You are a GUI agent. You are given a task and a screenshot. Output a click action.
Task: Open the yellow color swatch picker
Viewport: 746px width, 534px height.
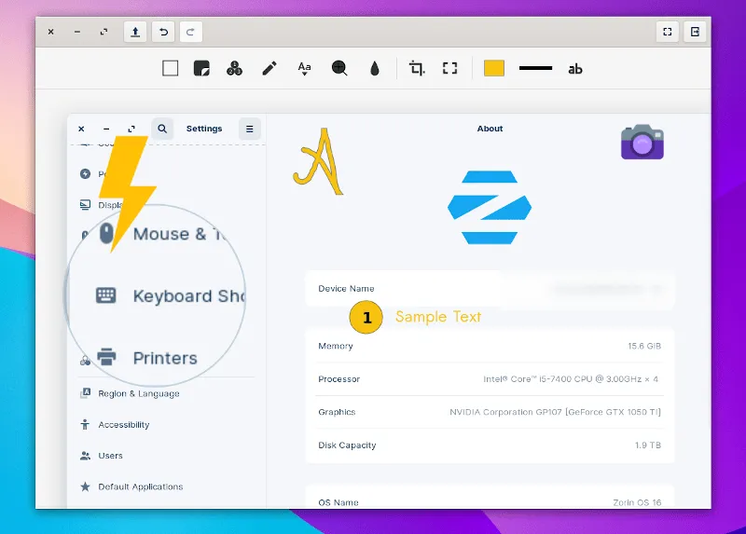point(494,68)
